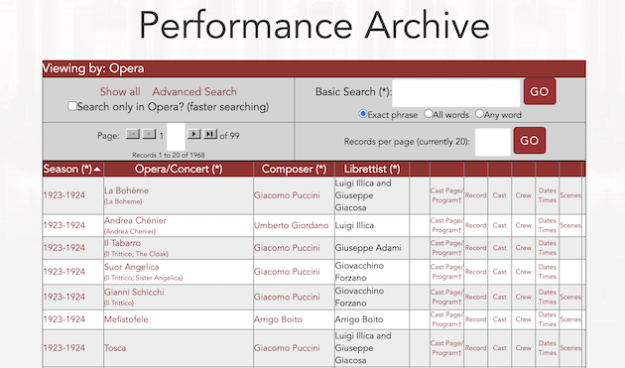Sort by Season column header

pyautogui.click(x=67, y=169)
